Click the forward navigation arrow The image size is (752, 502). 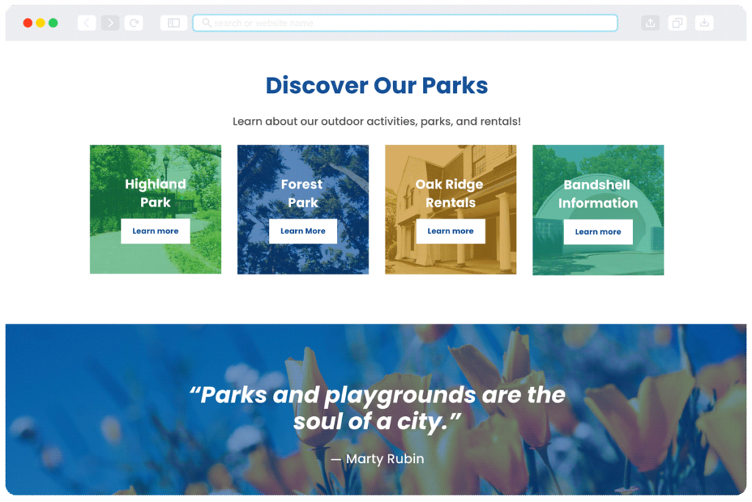(x=109, y=22)
